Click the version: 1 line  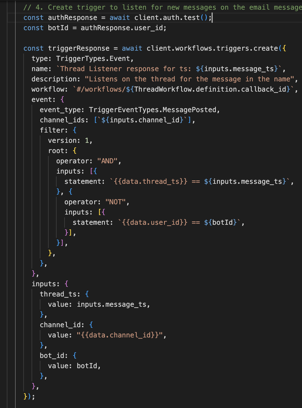pos(70,141)
